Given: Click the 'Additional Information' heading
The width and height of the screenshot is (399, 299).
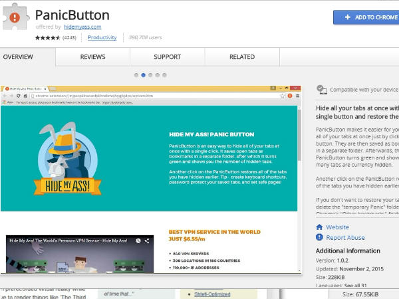Looking at the screenshot, I should pos(348,250).
